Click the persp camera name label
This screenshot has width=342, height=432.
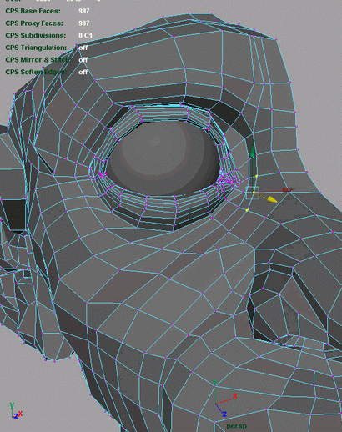pos(236,426)
